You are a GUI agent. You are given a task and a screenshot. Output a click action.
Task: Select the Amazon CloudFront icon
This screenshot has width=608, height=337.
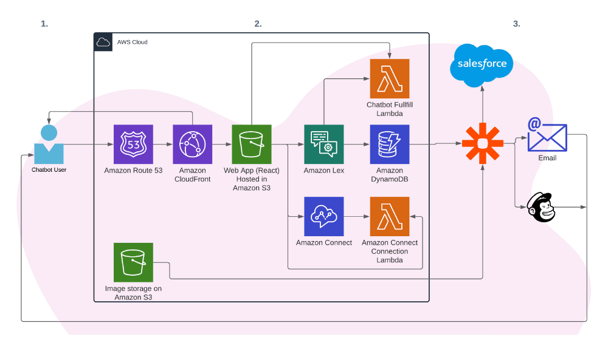coord(192,144)
